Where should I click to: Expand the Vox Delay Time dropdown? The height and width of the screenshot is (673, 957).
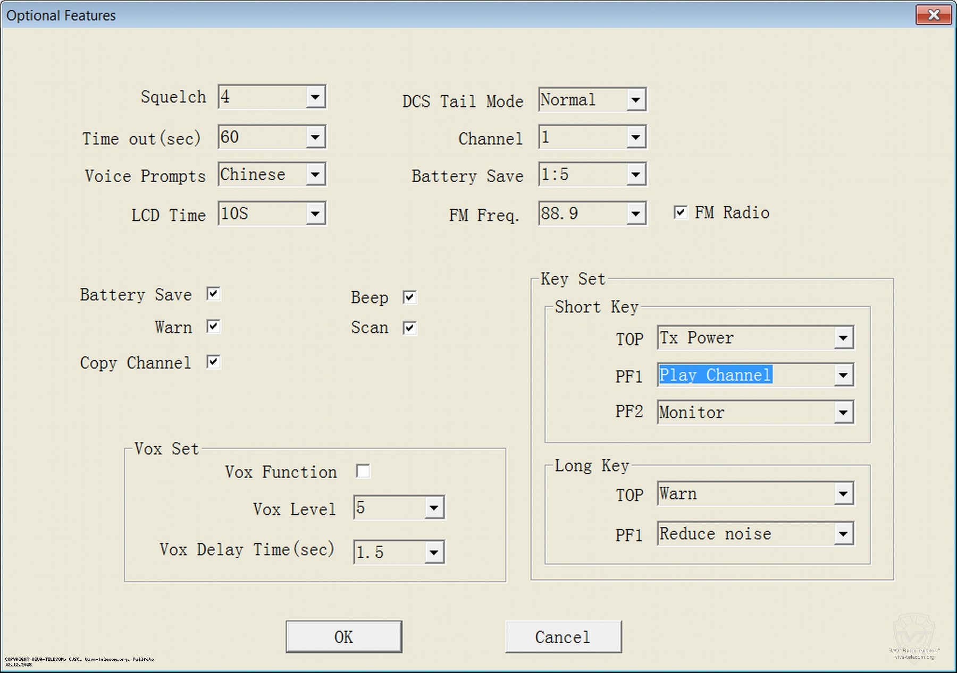click(434, 552)
